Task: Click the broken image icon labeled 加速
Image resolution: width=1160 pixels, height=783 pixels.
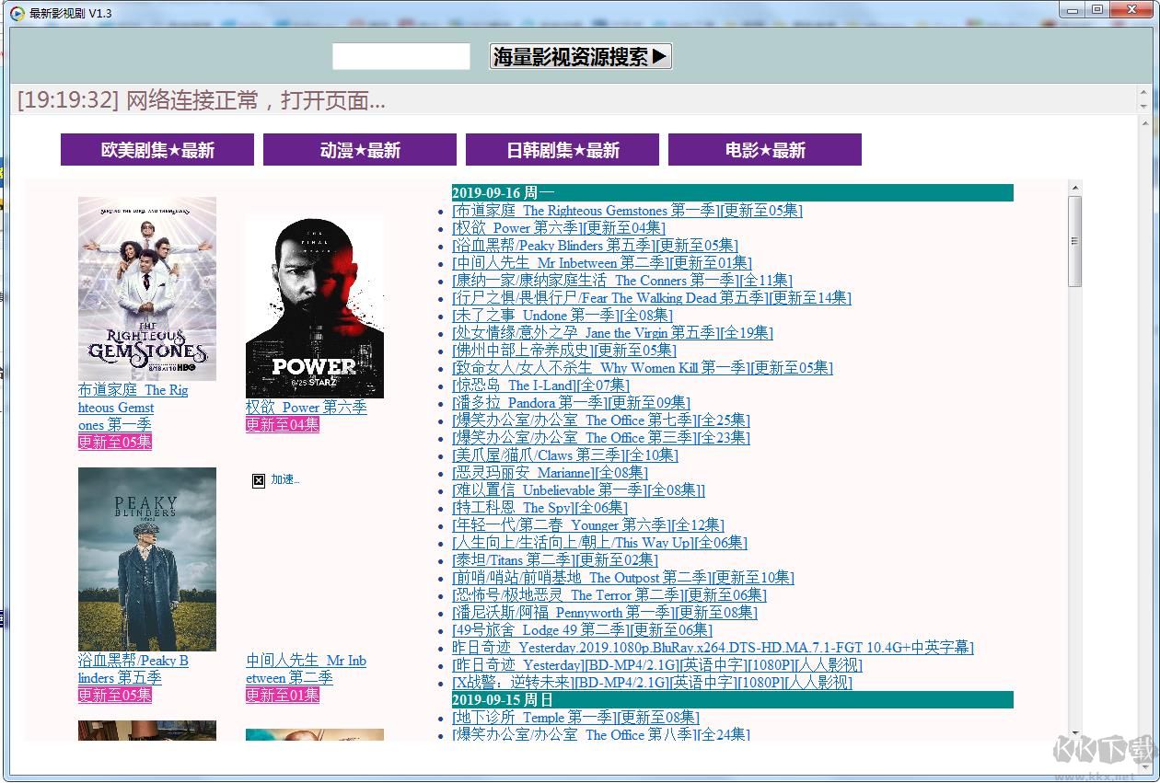Action: pos(259,480)
